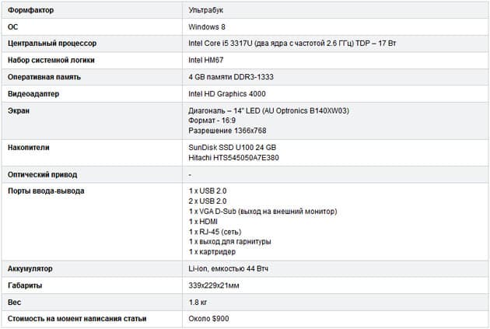Select 4 GB памяти DDR3-1333 text
Image resolution: width=490 pixels, height=329 pixels.
(x=231, y=77)
